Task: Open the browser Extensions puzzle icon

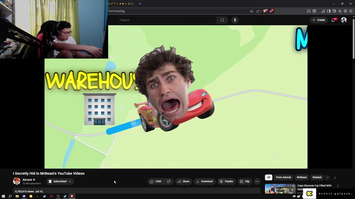Action: pyautogui.click(x=309, y=11)
